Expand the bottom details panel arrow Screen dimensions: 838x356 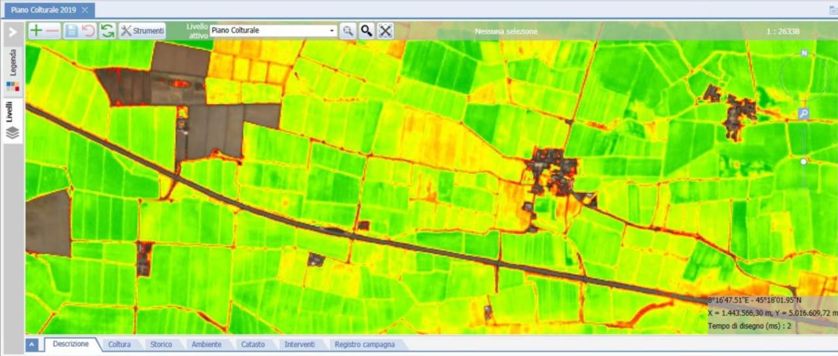32,345
